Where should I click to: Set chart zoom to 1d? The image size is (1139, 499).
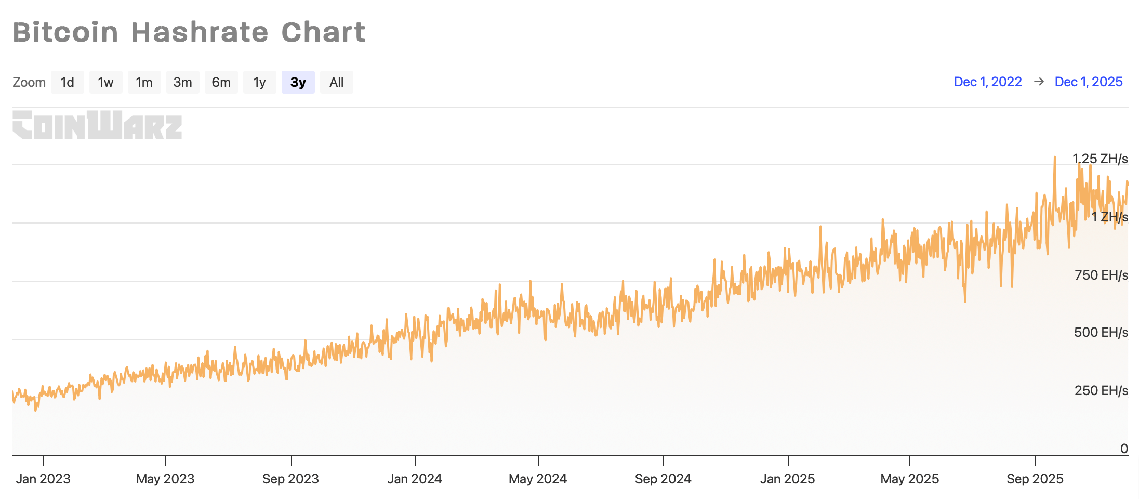(x=67, y=82)
